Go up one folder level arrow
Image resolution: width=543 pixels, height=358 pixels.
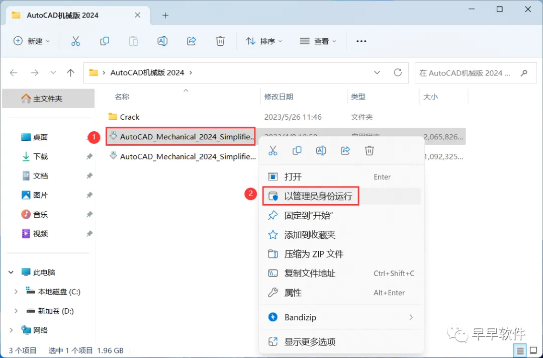coord(71,73)
